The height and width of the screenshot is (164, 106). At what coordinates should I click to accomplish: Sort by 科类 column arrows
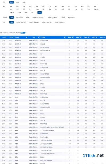point(38,37)
